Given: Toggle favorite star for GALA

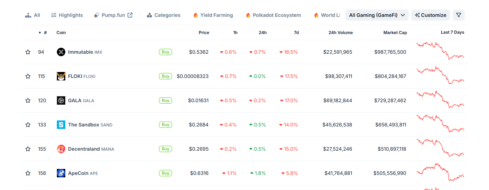Looking at the screenshot, I should click(28, 100).
